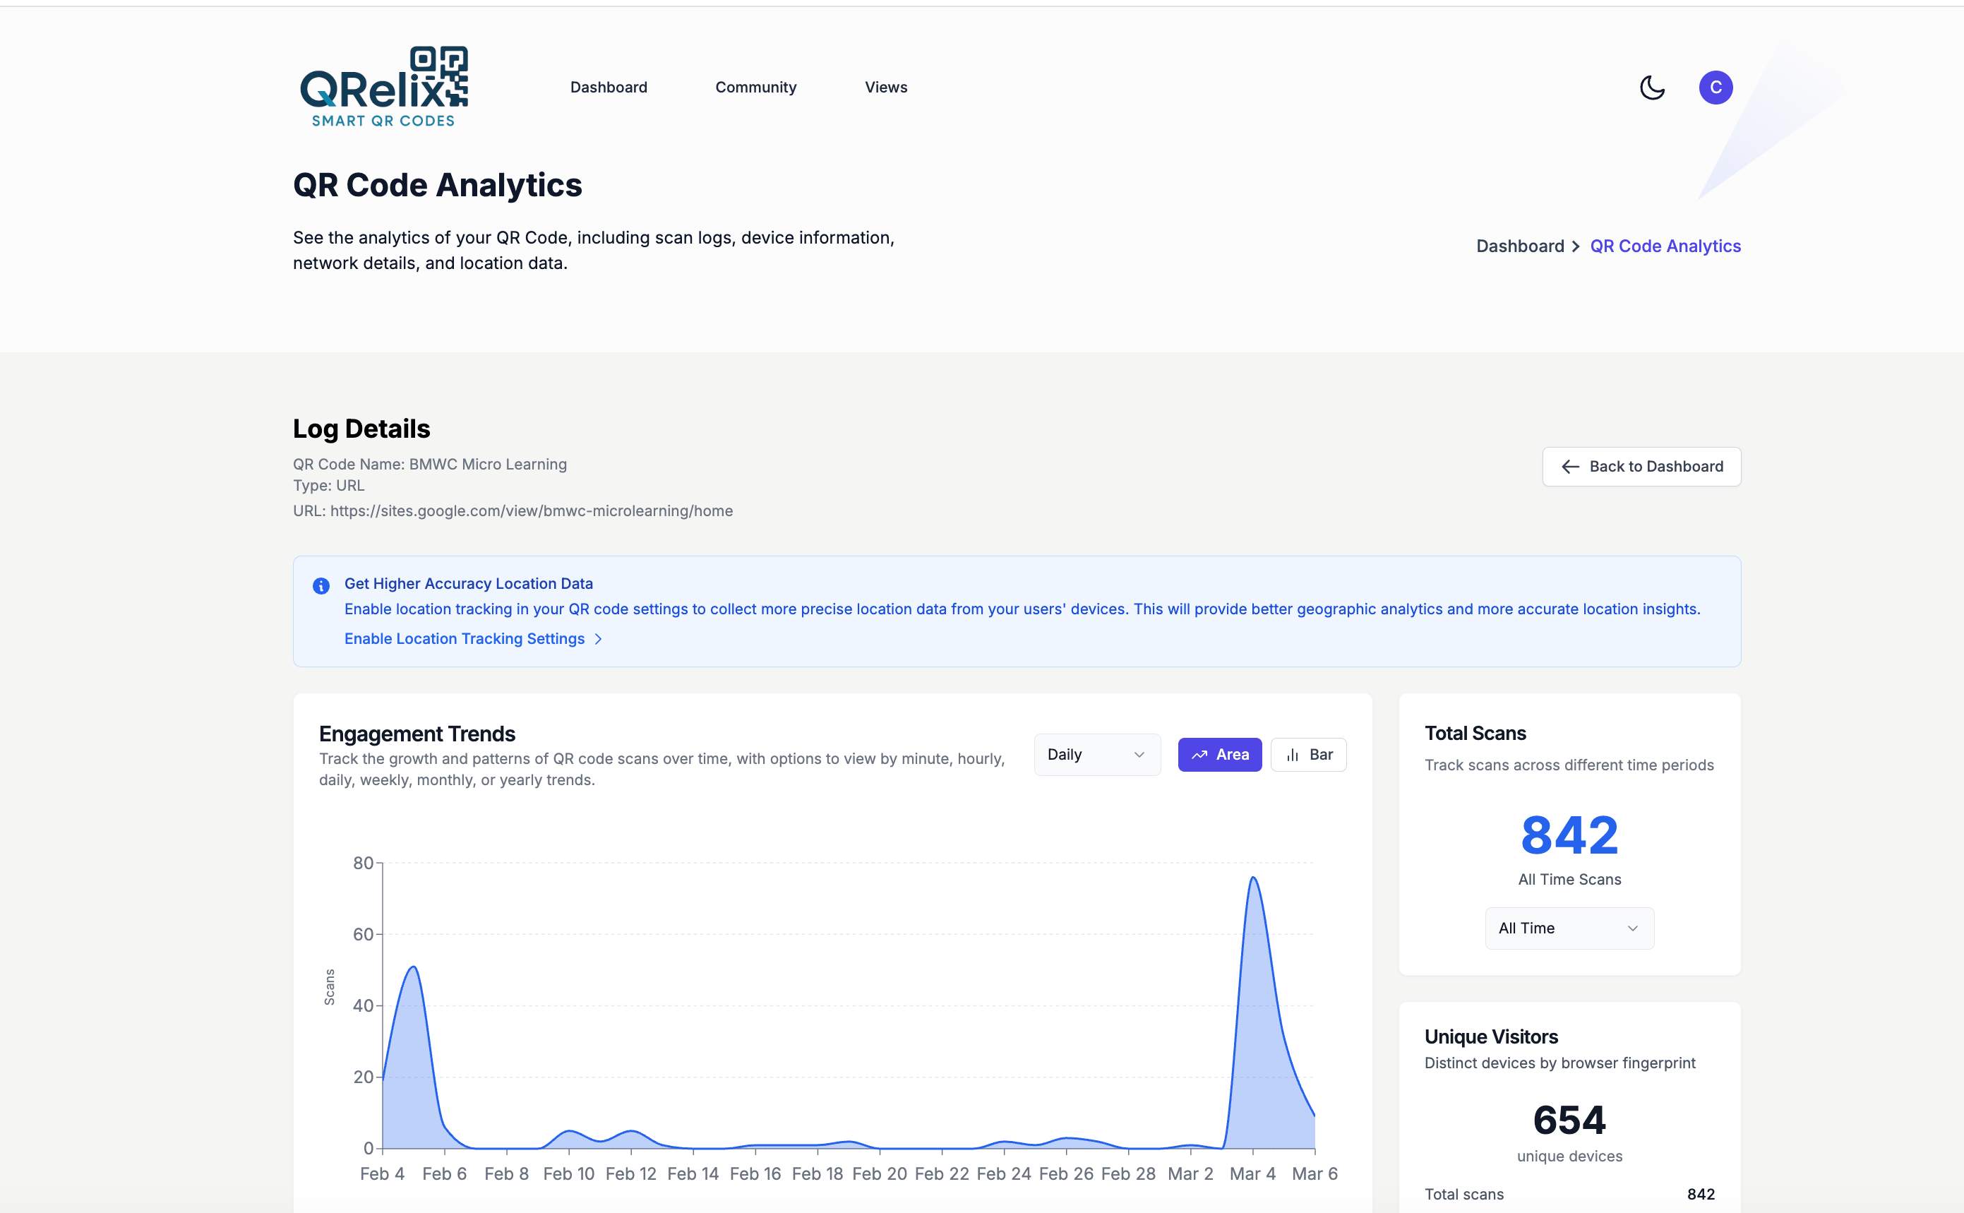The height and width of the screenshot is (1213, 1964).
Task: Go to the Community nav item
Action: (755, 88)
